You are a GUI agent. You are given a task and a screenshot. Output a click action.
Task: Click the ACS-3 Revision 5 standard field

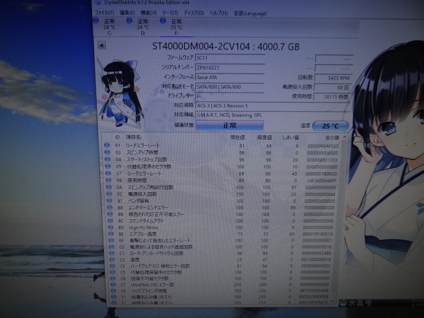click(x=272, y=106)
